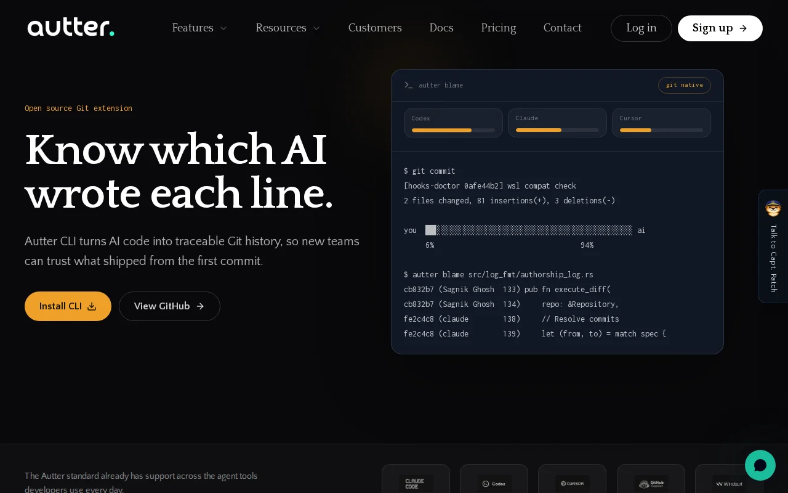
Task: Open the Talk to Capt. Patch side tab
Action: [773, 246]
